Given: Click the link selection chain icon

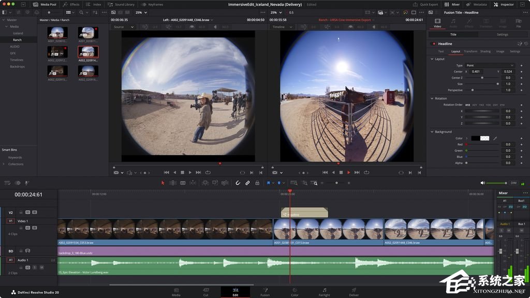Looking at the screenshot, I should click(247, 183).
